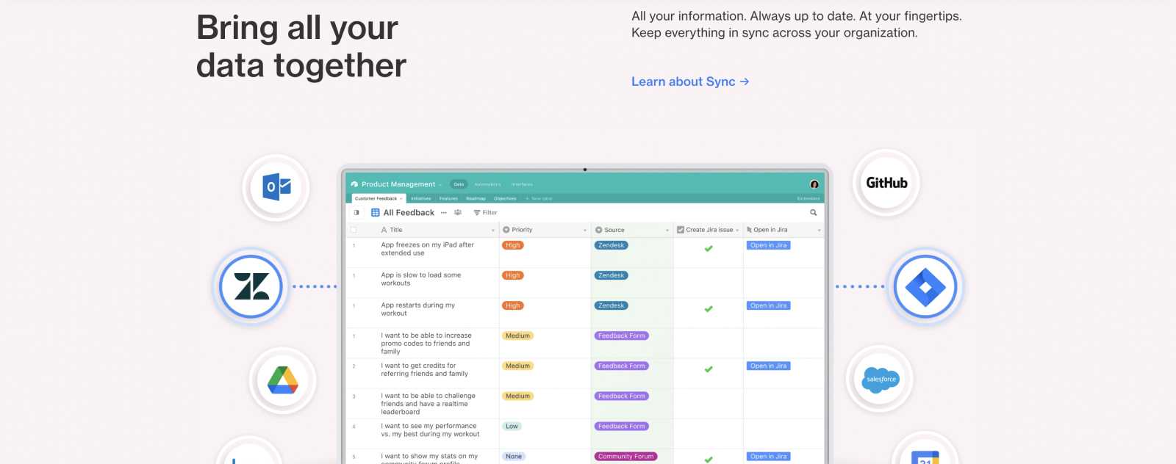The height and width of the screenshot is (464, 1176).
Task: Expand the Product Management base name dropdown
Action: tap(440, 185)
